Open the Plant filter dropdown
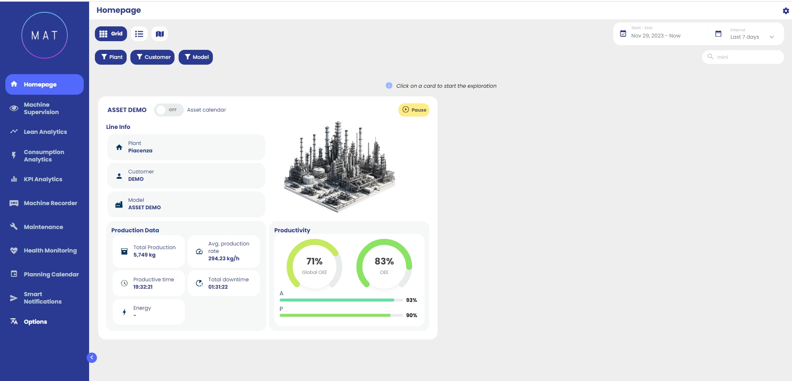Viewport: 792px width, 381px height. 111,57
